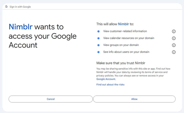Click Nimblr link in 'This will allow' line
The height and width of the screenshot is (113, 184).
(123, 24)
